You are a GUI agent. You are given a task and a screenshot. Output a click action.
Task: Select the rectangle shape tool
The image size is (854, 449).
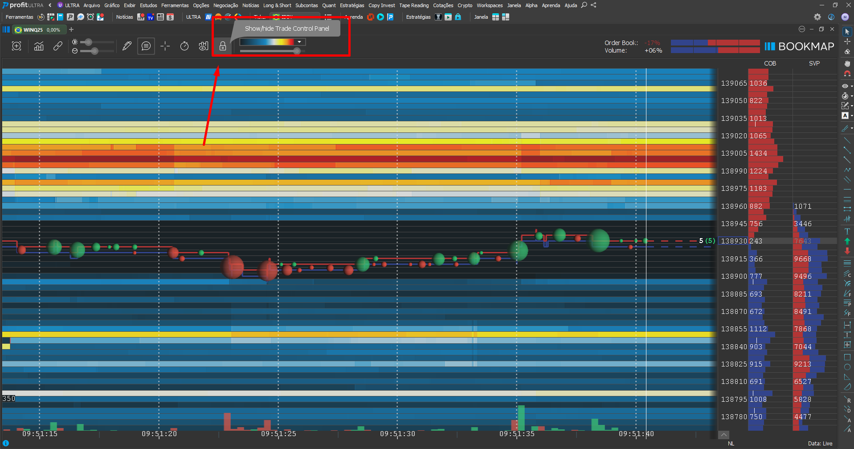847,357
